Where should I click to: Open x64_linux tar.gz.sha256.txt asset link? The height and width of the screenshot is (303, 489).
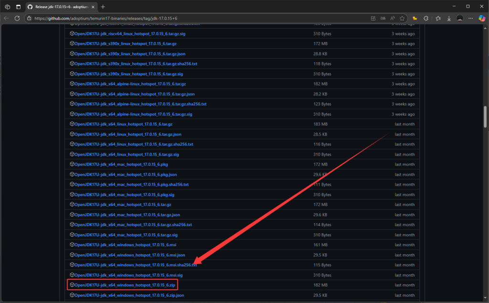coord(134,144)
